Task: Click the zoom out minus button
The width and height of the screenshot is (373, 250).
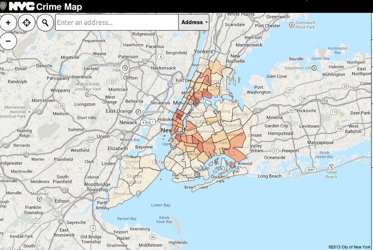Action: pyautogui.click(x=8, y=41)
